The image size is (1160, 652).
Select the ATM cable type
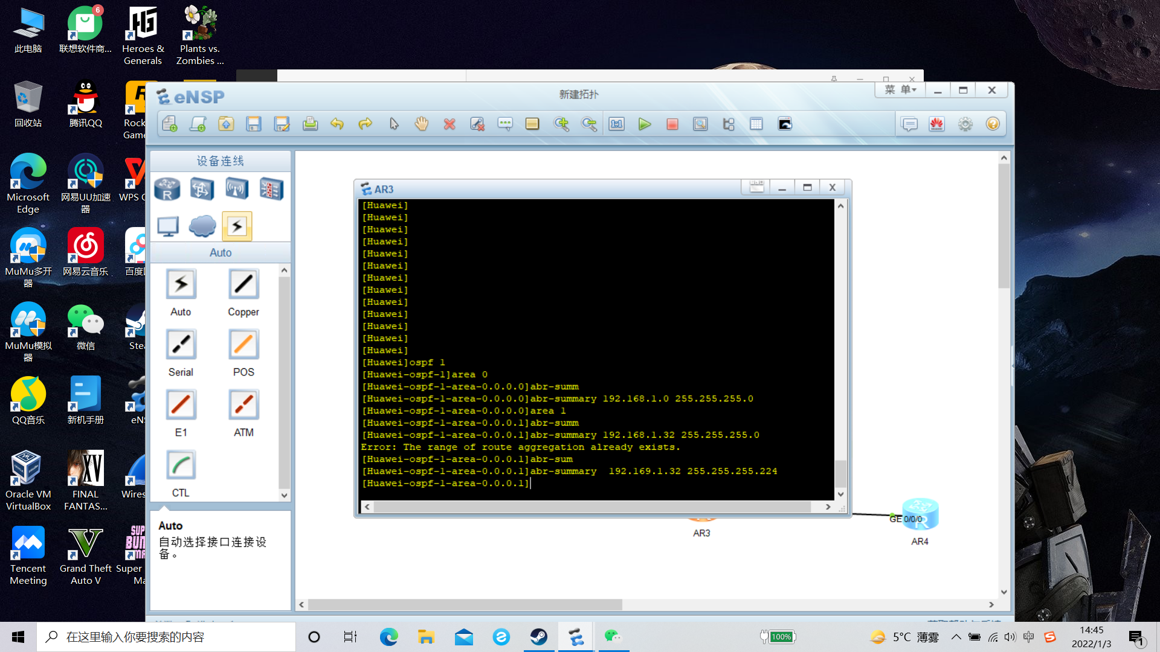[243, 413]
